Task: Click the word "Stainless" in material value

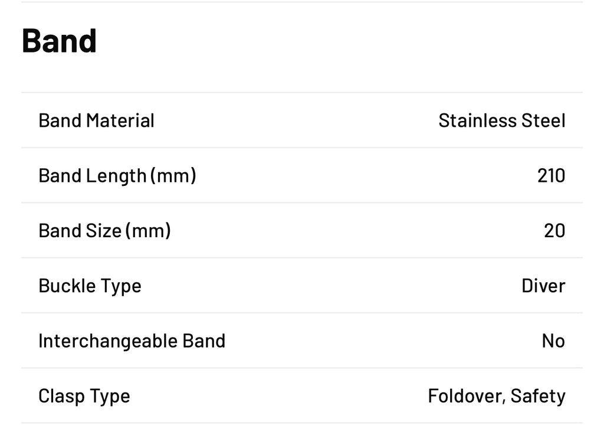Action: pyautogui.click(x=469, y=120)
